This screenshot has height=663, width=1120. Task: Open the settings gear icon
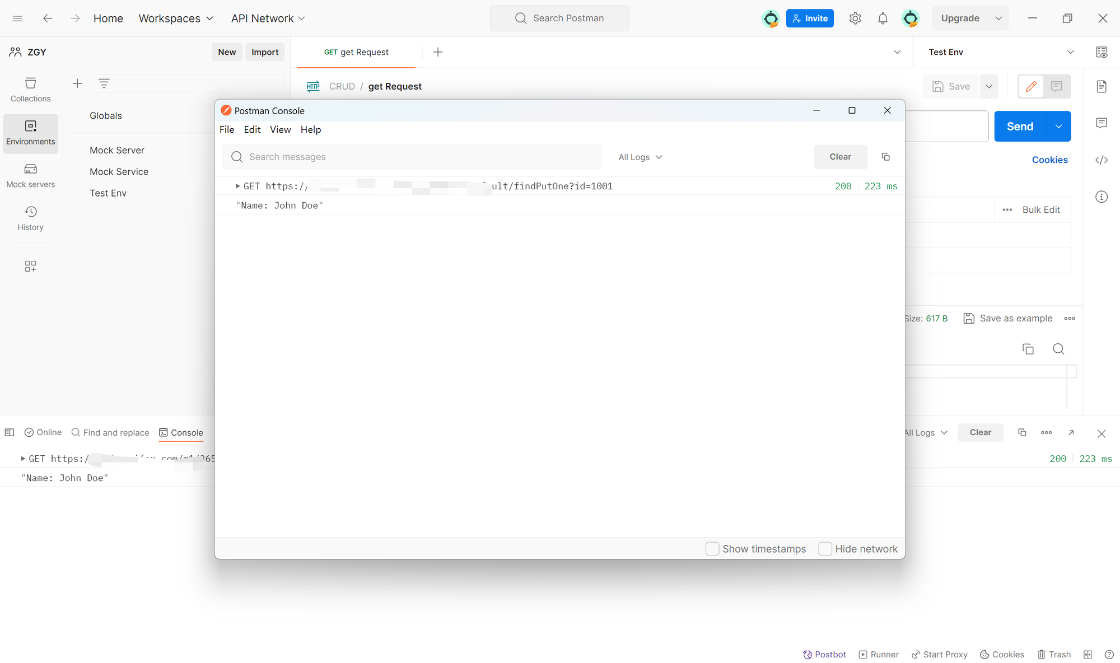click(855, 18)
